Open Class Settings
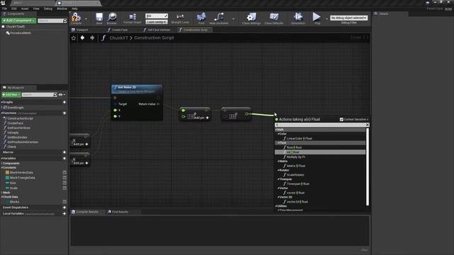The height and width of the screenshot is (255, 454). coord(251,18)
